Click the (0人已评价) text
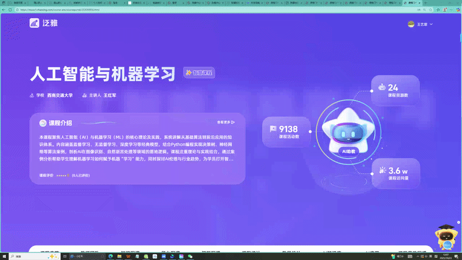 81,176
